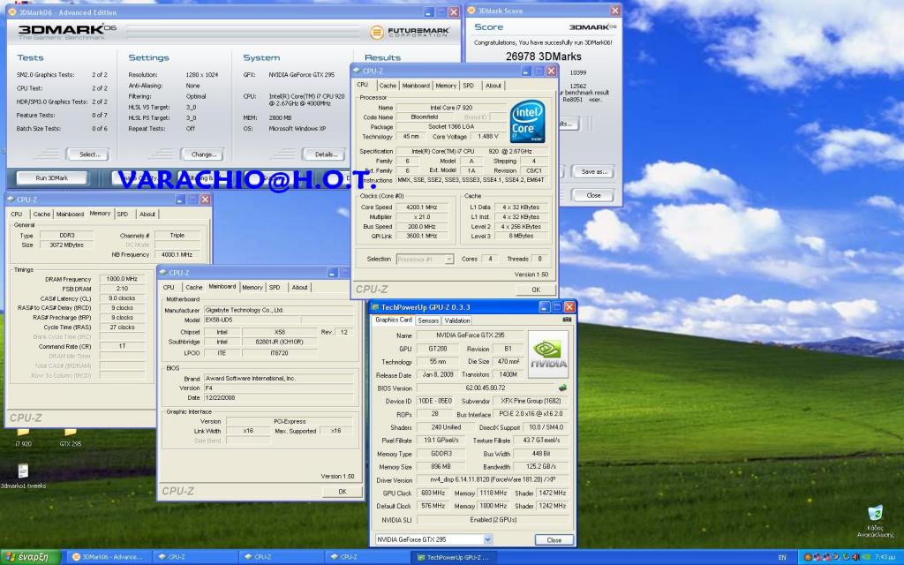904x565 pixels.
Task: Open the Windows Start menu button
Action: tap(30, 557)
